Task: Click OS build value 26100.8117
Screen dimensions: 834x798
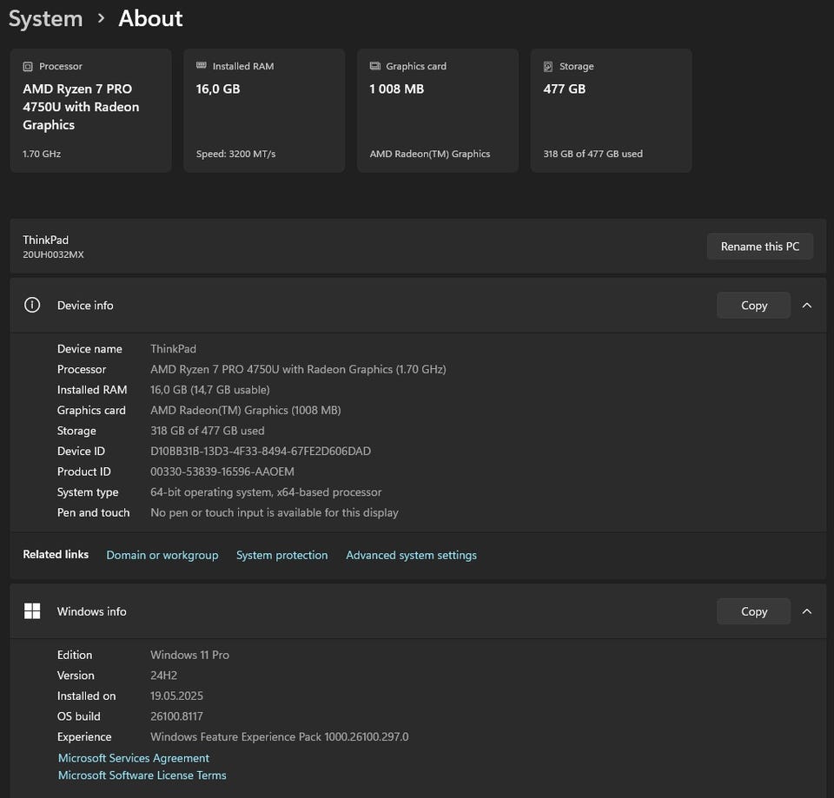Action: (176, 716)
